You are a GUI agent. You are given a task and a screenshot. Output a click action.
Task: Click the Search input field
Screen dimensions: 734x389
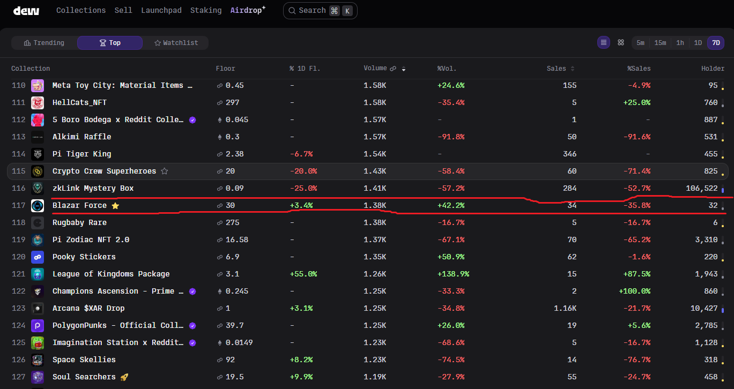[320, 11]
